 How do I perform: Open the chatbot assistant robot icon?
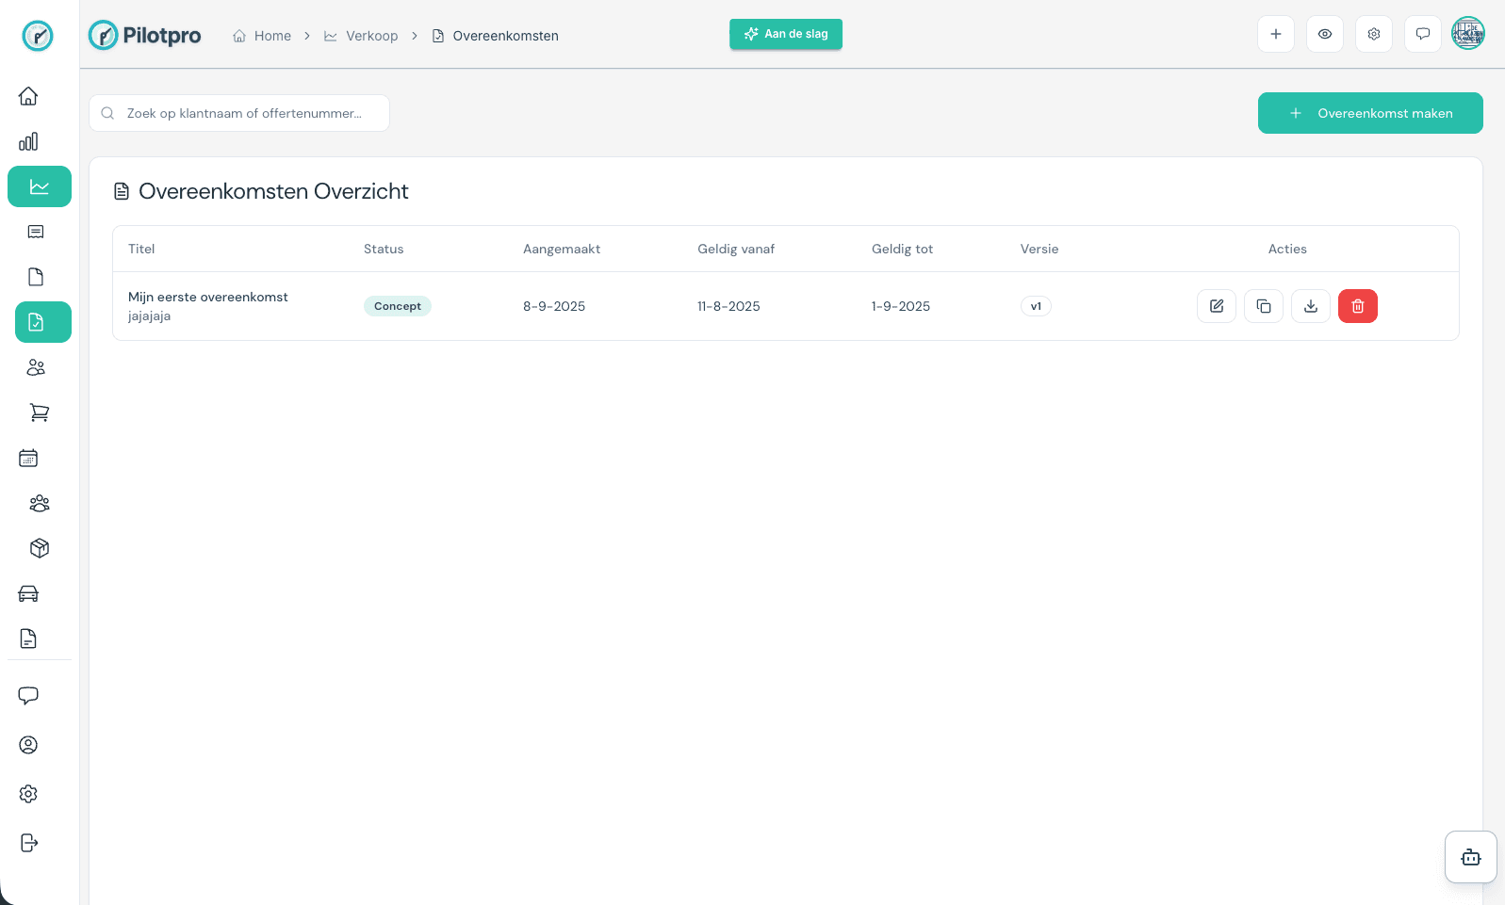tap(1470, 857)
